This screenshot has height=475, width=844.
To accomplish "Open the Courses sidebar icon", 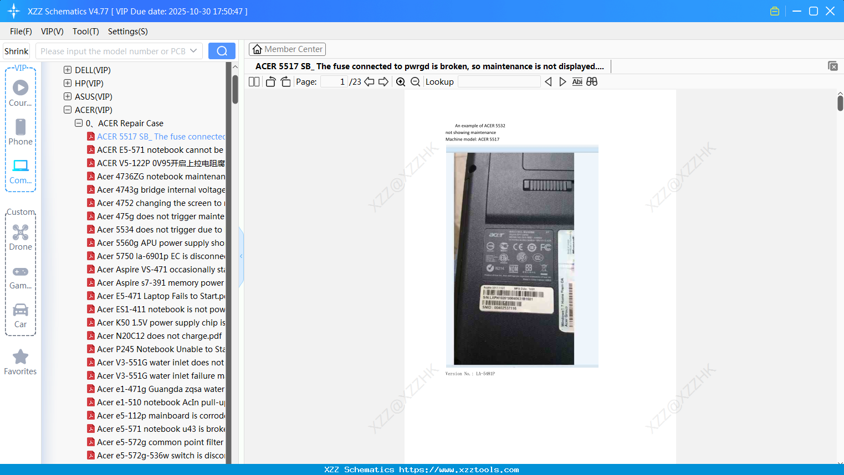I will tap(21, 93).
